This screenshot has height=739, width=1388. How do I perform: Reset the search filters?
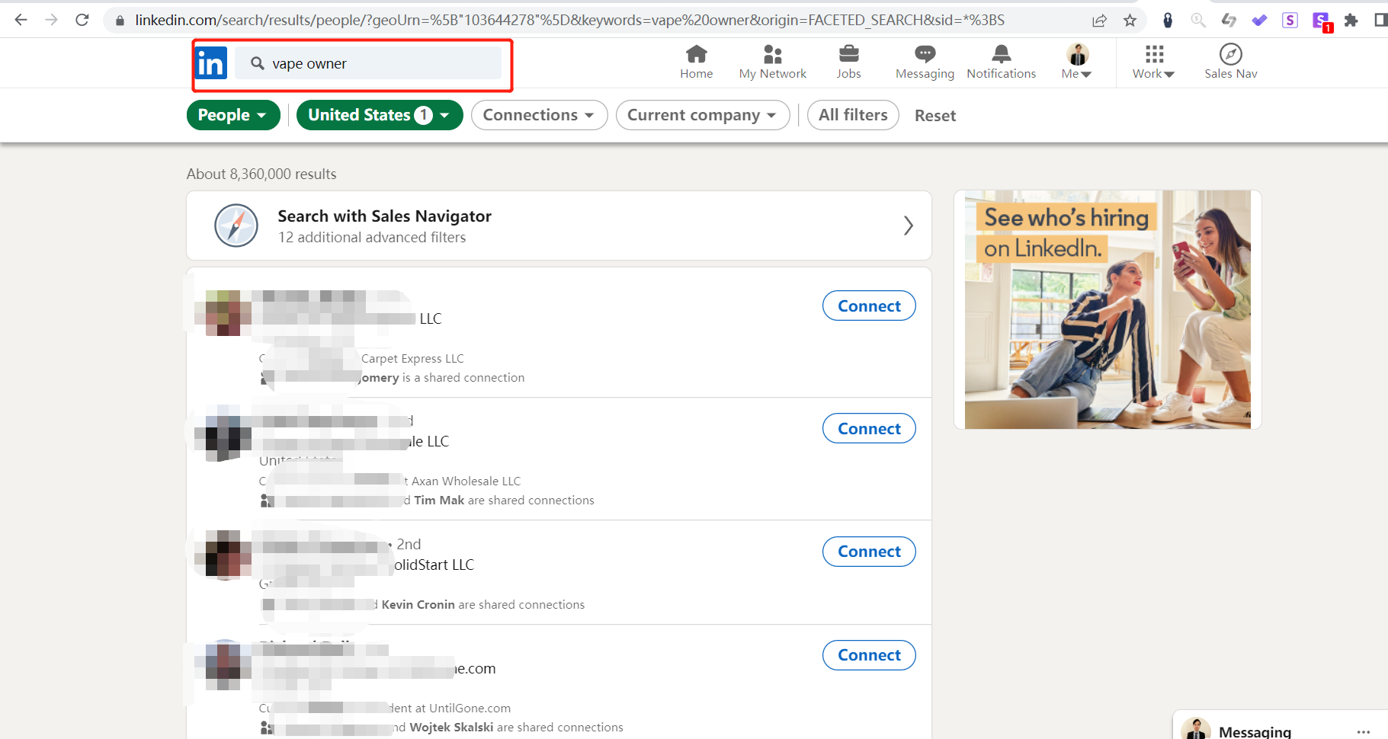pos(934,116)
